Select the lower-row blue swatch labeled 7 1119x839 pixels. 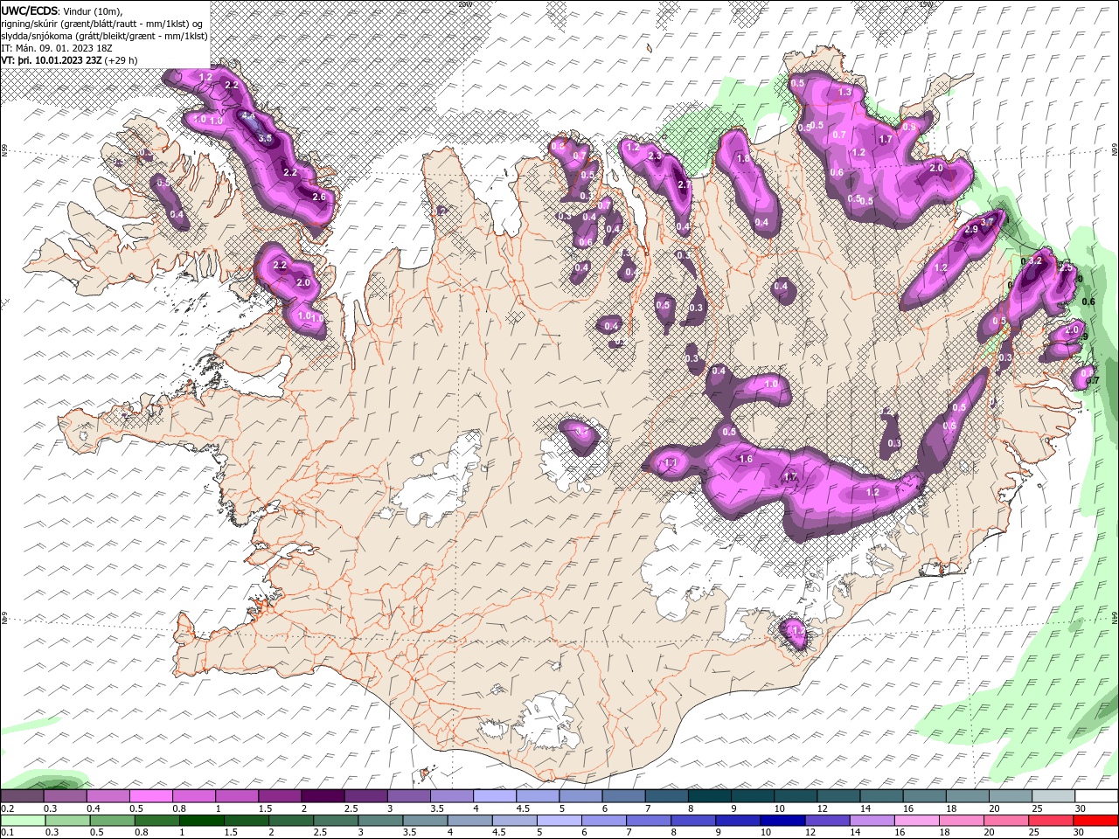pyautogui.click(x=649, y=821)
